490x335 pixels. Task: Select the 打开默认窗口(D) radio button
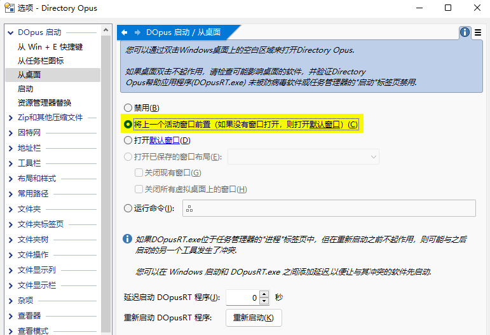(128, 140)
